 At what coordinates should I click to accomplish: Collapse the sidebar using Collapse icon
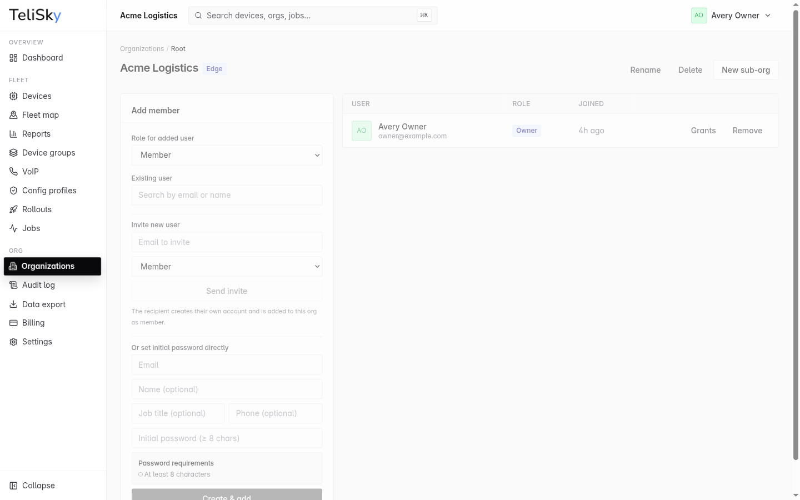13,486
